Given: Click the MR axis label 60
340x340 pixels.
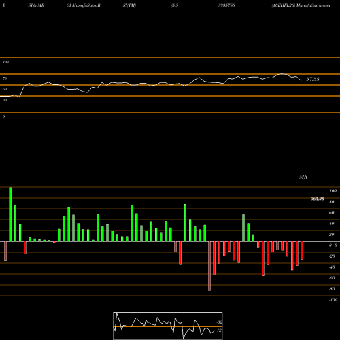Looking at the screenshot, I should (x=332, y=213).
